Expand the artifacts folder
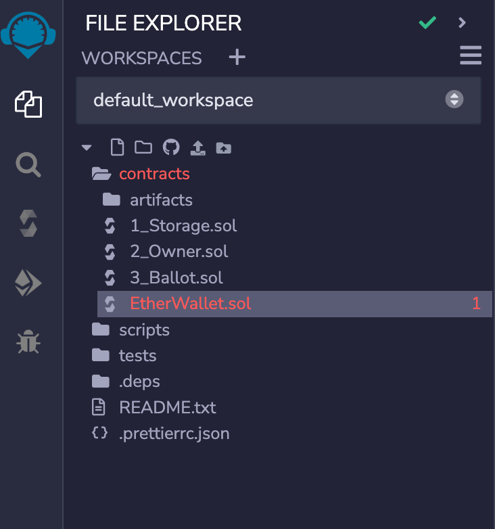Image resolution: width=495 pixels, height=529 pixels. point(161,200)
